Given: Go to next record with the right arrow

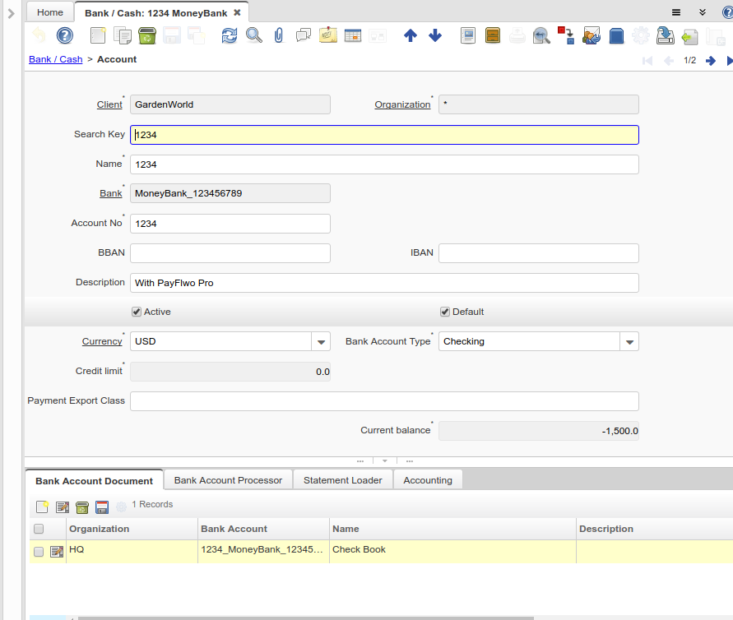Looking at the screenshot, I should click(711, 60).
